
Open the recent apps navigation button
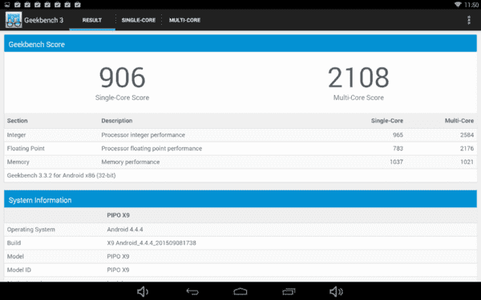[289, 291]
